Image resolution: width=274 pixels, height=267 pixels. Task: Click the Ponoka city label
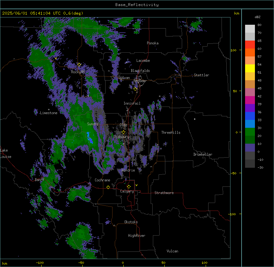pos(153,43)
